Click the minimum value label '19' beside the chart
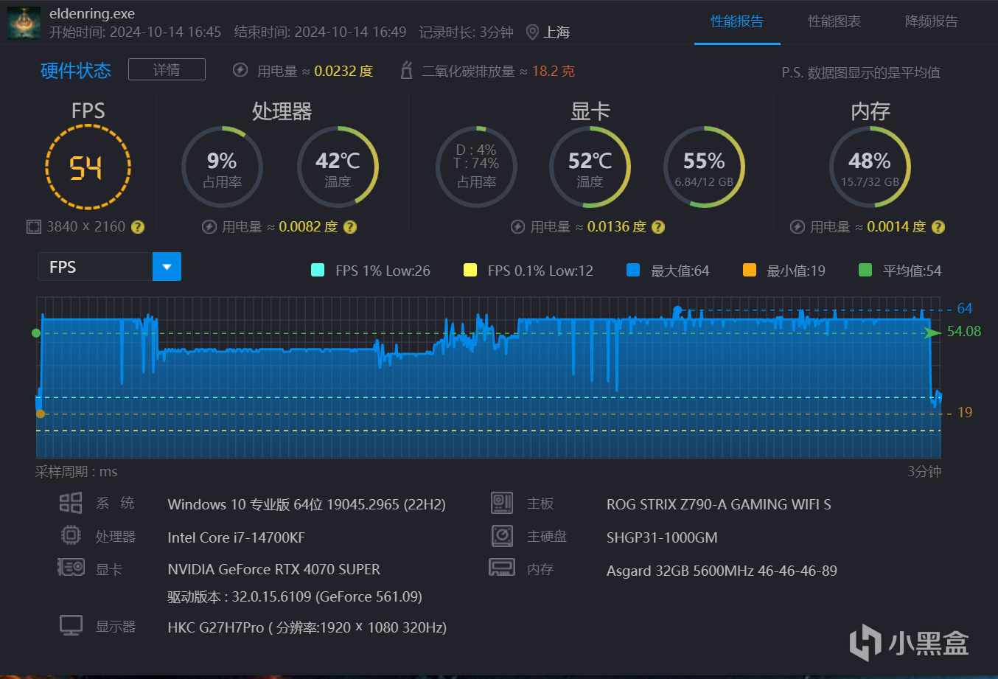998x679 pixels. [965, 413]
